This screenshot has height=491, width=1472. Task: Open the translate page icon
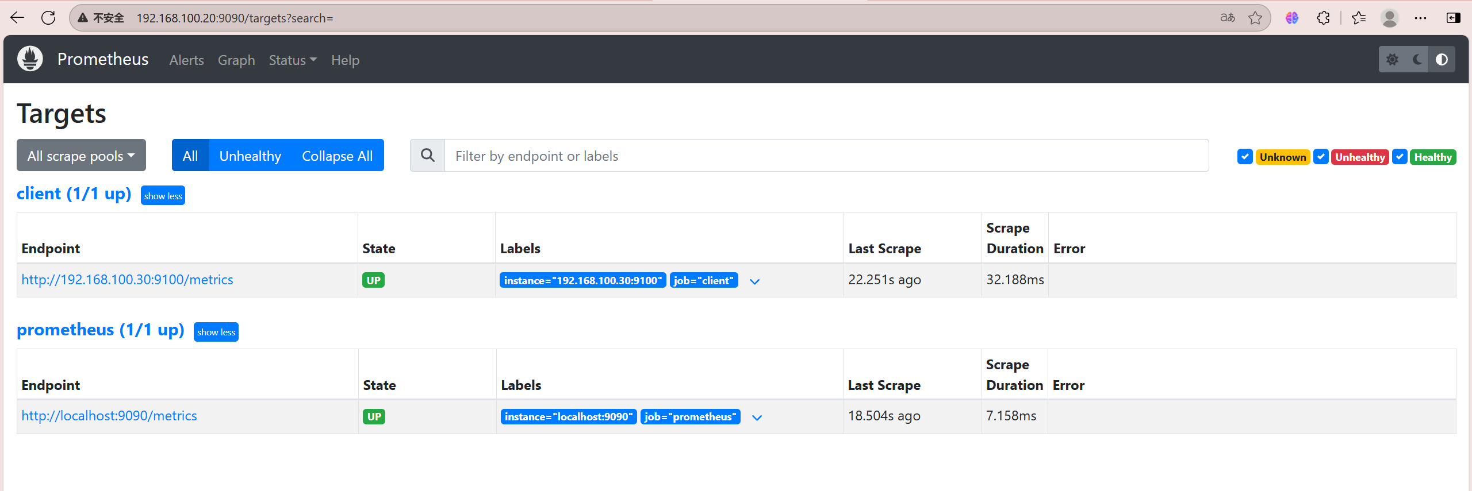(x=1227, y=18)
